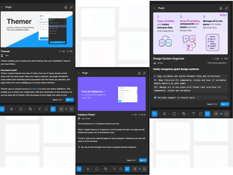
Task: Open author Idan Arbel's profile
Action: click(x=84, y=119)
